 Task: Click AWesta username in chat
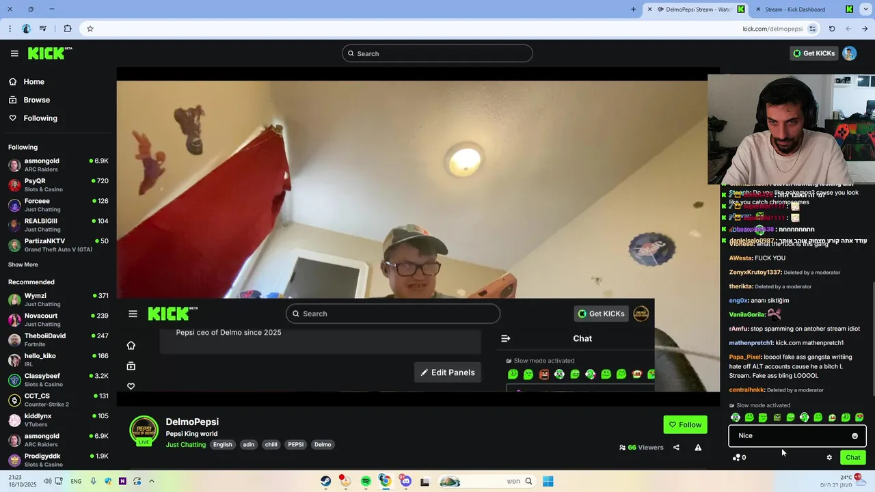[x=740, y=258]
